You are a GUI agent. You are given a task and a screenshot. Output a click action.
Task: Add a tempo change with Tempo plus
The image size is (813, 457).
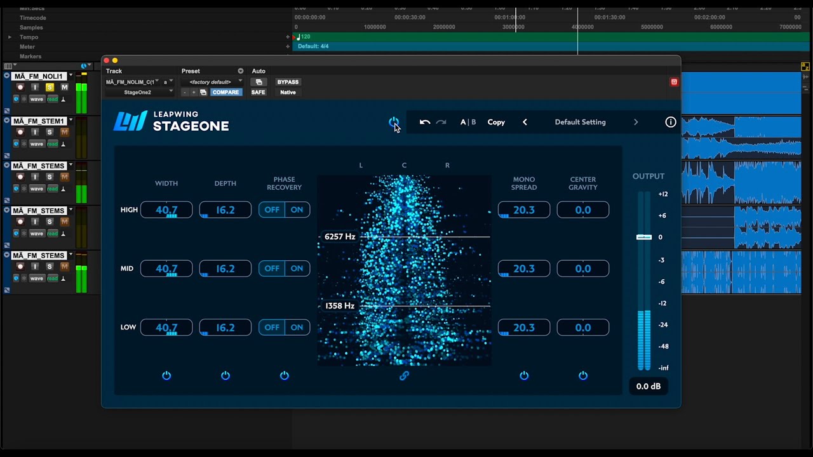[288, 37]
